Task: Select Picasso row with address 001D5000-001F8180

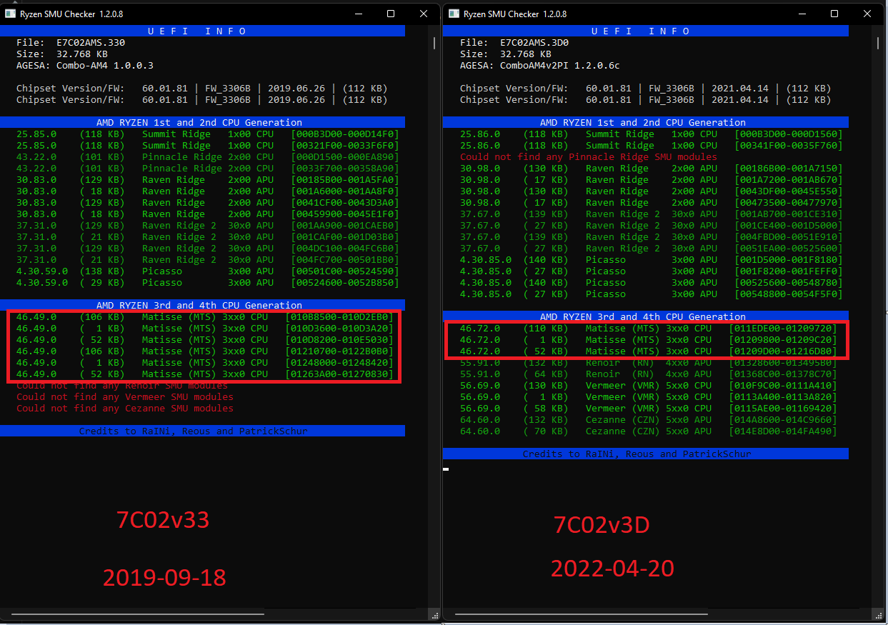Action: 652,260
